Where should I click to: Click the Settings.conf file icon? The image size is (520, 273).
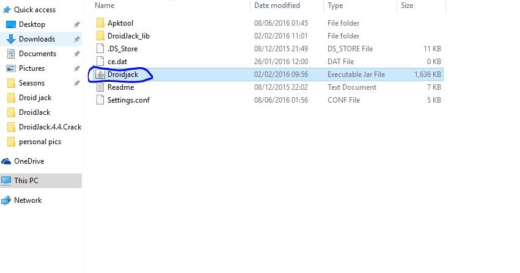click(100, 100)
